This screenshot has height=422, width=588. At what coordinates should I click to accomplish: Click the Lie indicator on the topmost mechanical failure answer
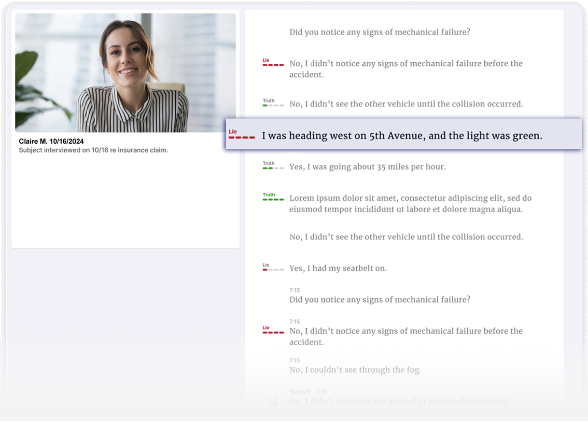click(x=273, y=62)
